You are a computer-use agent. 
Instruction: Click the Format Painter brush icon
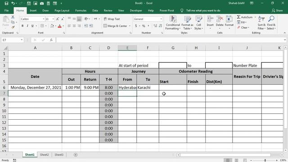[13, 27]
